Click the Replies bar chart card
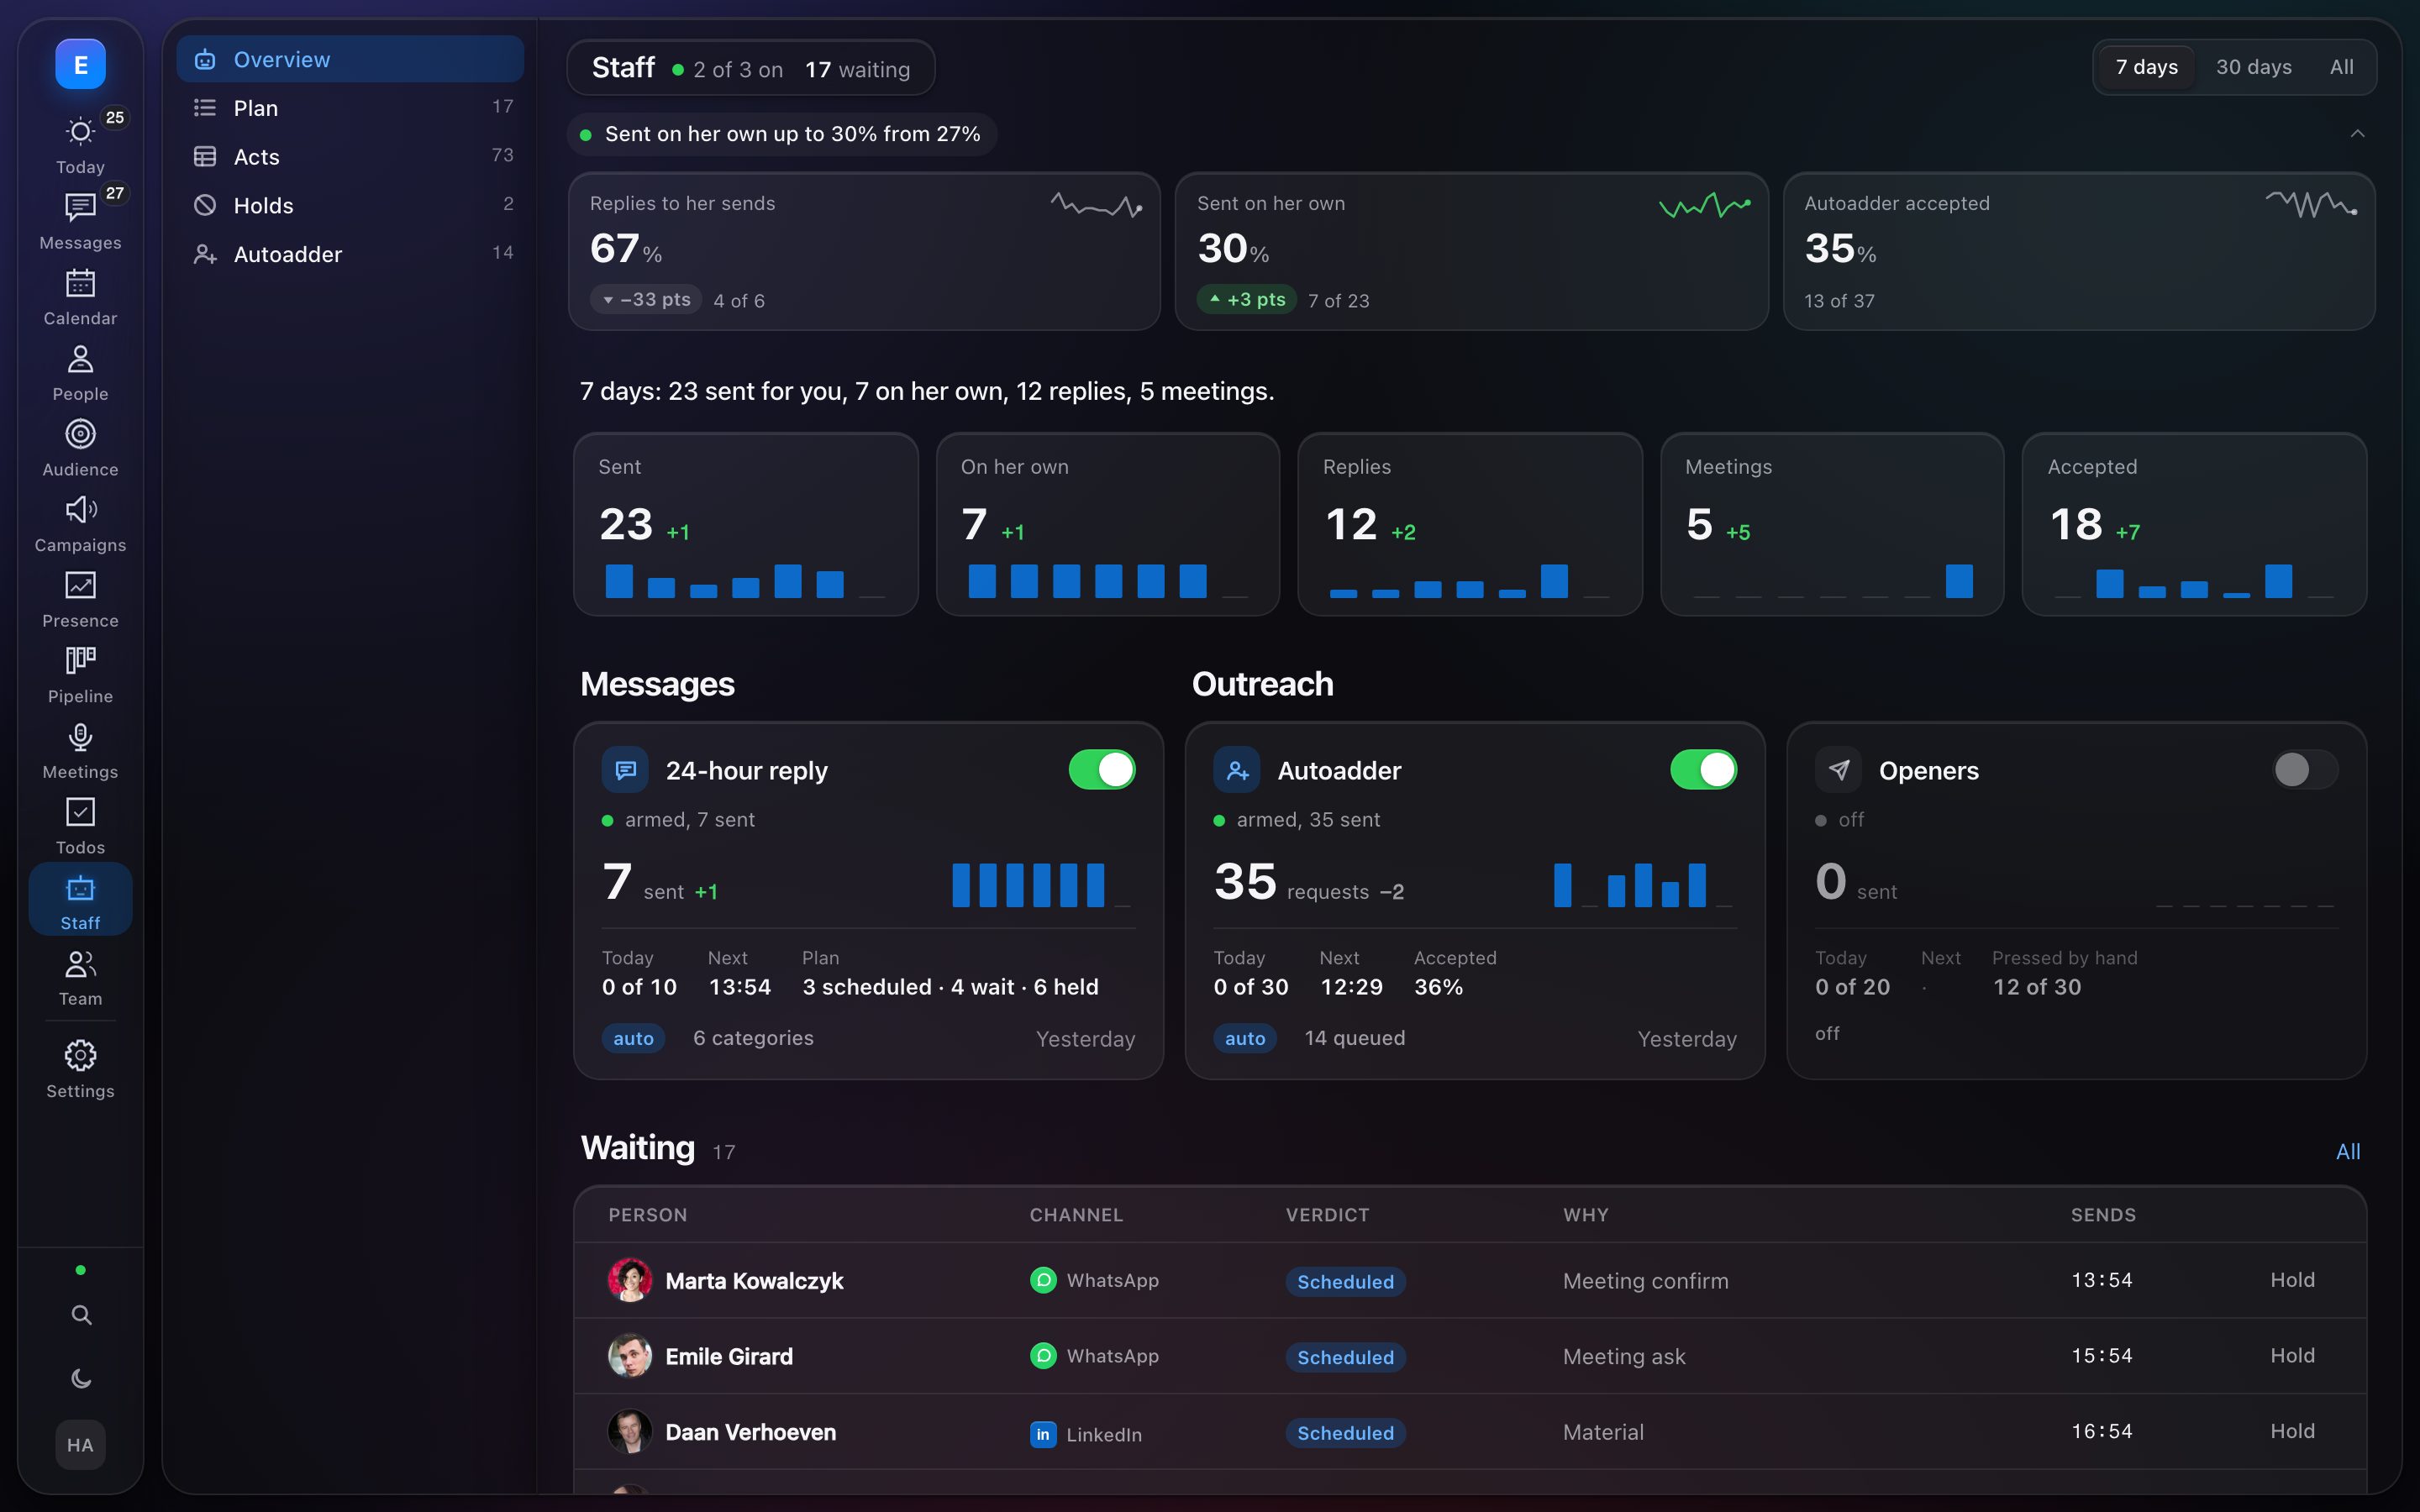The width and height of the screenshot is (2420, 1512). (x=1470, y=524)
